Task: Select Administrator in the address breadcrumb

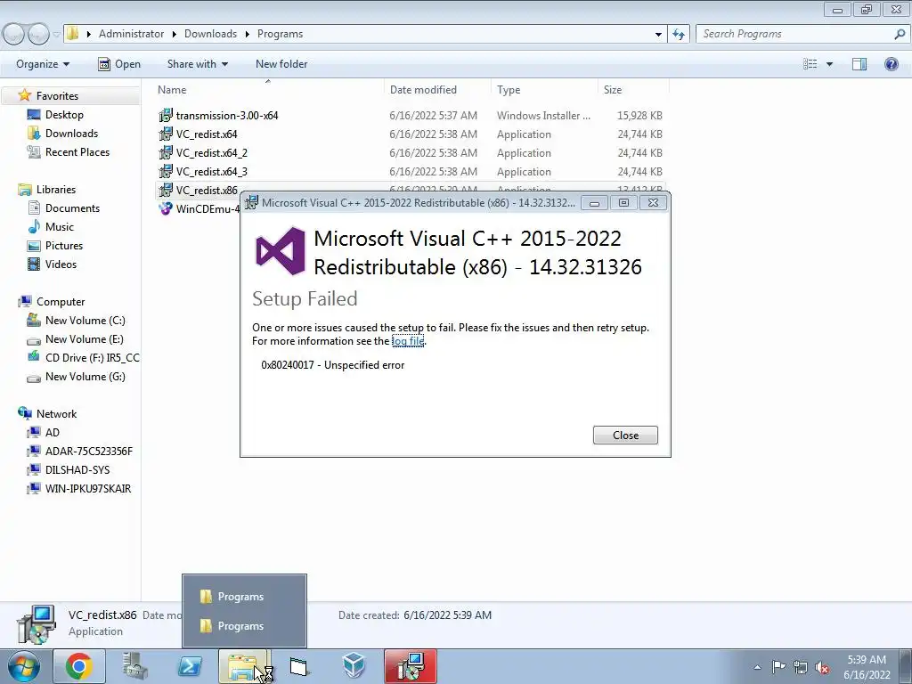Action: (x=131, y=34)
